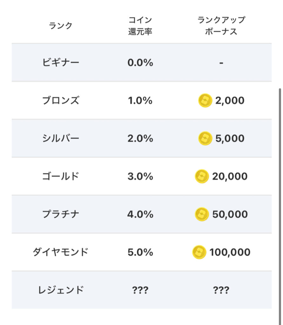Click the ランクアップボーナス column header

point(221,26)
